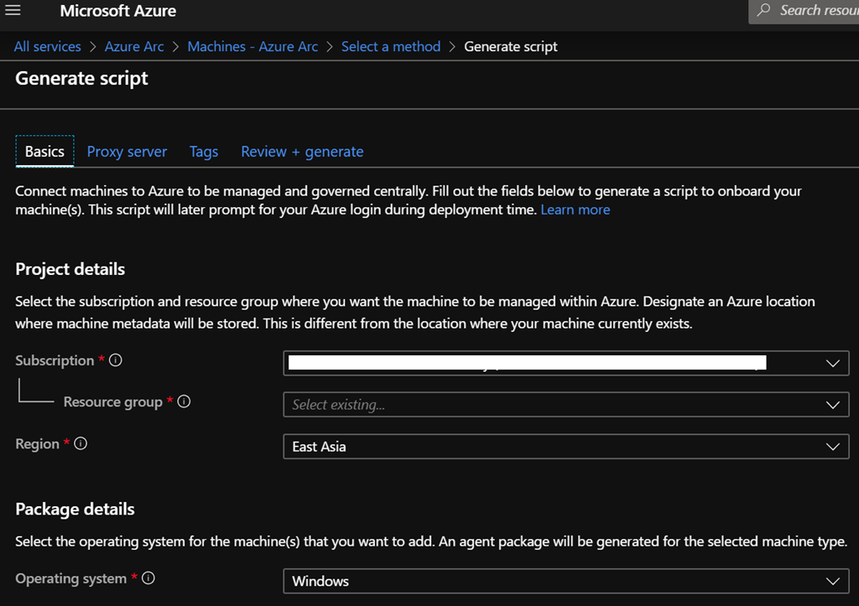The height and width of the screenshot is (606, 859).
Task: Open the Tags tab
Action: (x=204, y=152)
